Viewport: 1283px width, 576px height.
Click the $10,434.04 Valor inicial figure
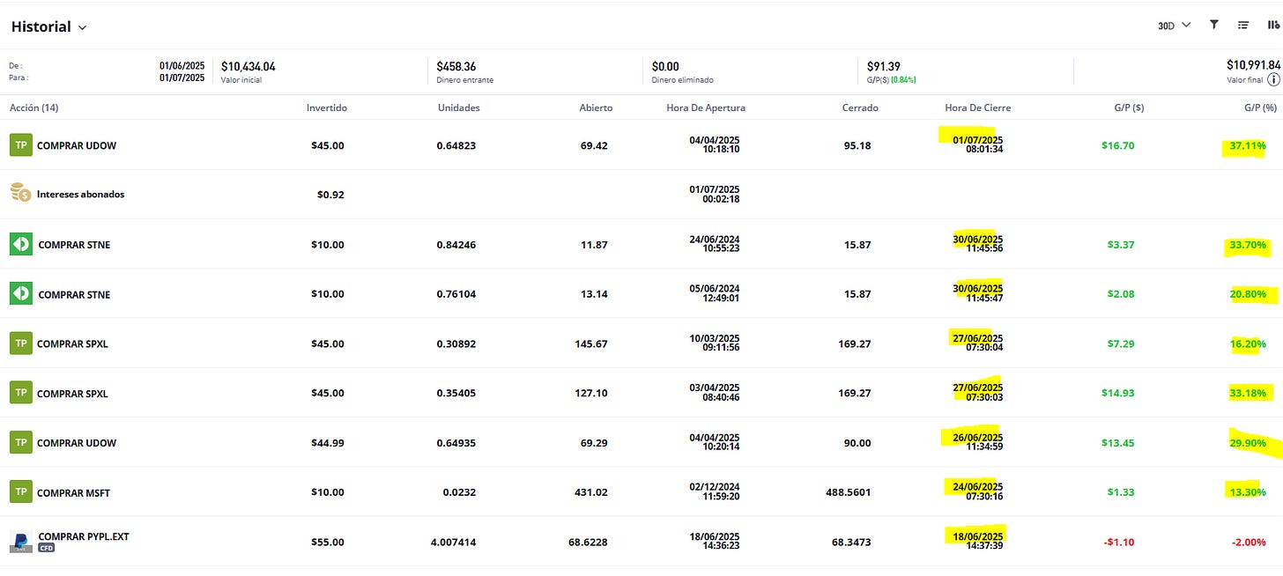tap(248, 66)
